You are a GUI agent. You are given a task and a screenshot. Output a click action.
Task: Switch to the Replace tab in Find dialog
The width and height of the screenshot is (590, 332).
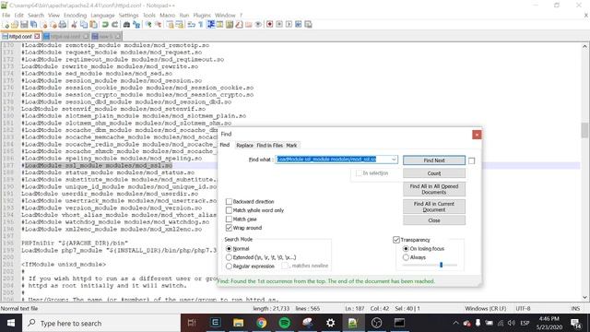pyautogui.click(x=244, y=146)
